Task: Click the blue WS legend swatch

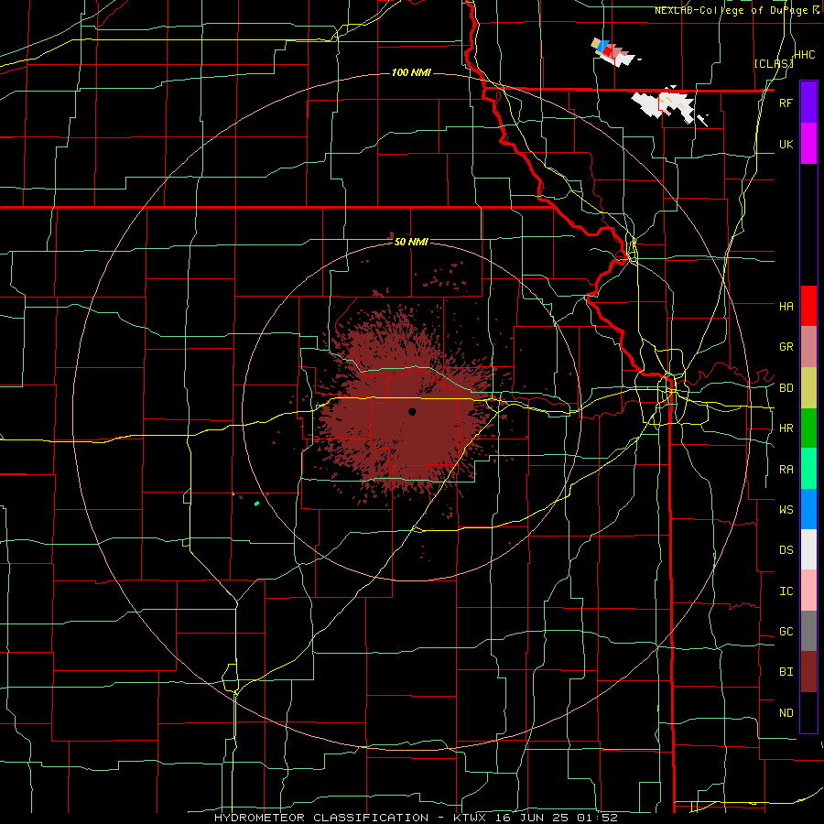Action: [808, 509]
